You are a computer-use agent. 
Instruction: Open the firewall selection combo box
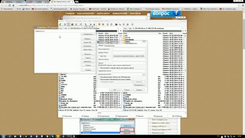pyautogui.click(x=117, y=82)
